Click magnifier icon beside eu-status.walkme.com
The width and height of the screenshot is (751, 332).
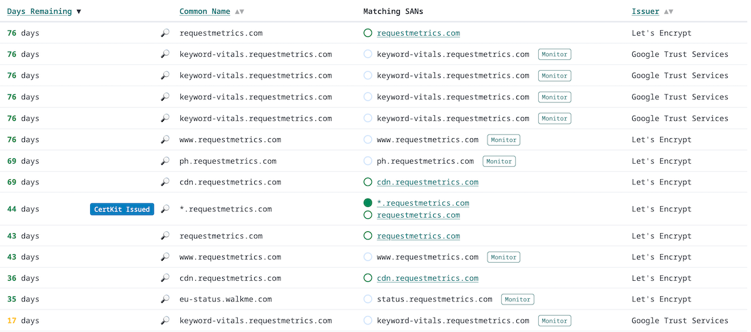click(x=165, y=299)
